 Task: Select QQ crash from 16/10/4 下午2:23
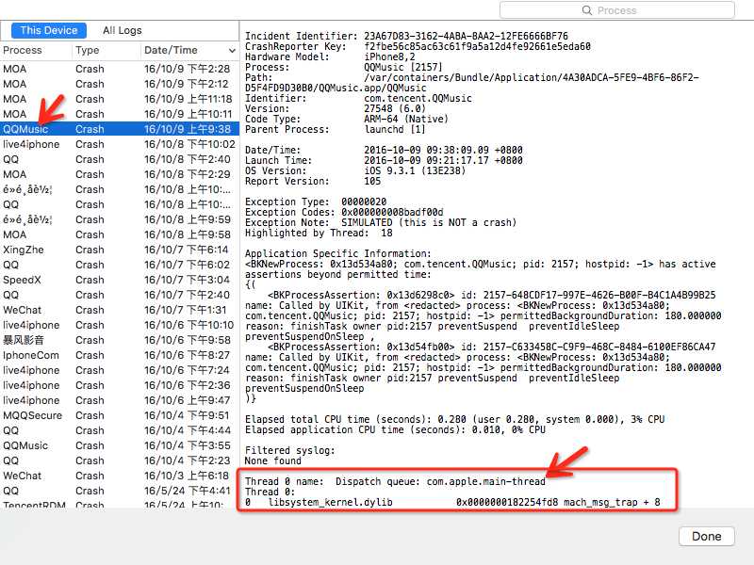coord(120,460)
